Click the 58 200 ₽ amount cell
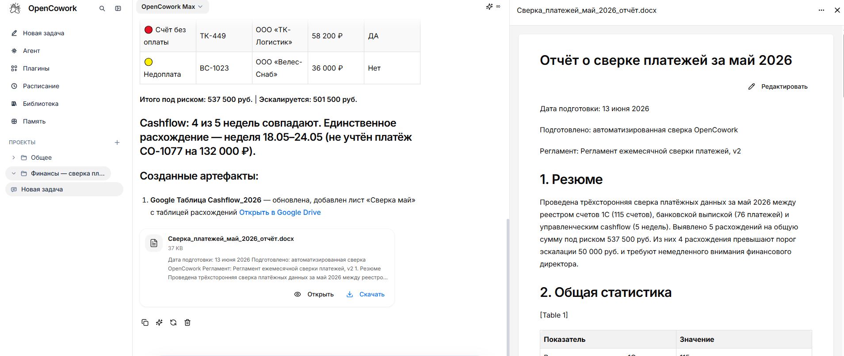Viewport: 844px width, 356px height. pyautogui.click(x=336, y=36)
